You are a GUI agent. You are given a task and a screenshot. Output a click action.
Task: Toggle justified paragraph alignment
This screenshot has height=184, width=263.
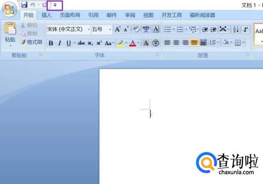[x=194, y=42]
